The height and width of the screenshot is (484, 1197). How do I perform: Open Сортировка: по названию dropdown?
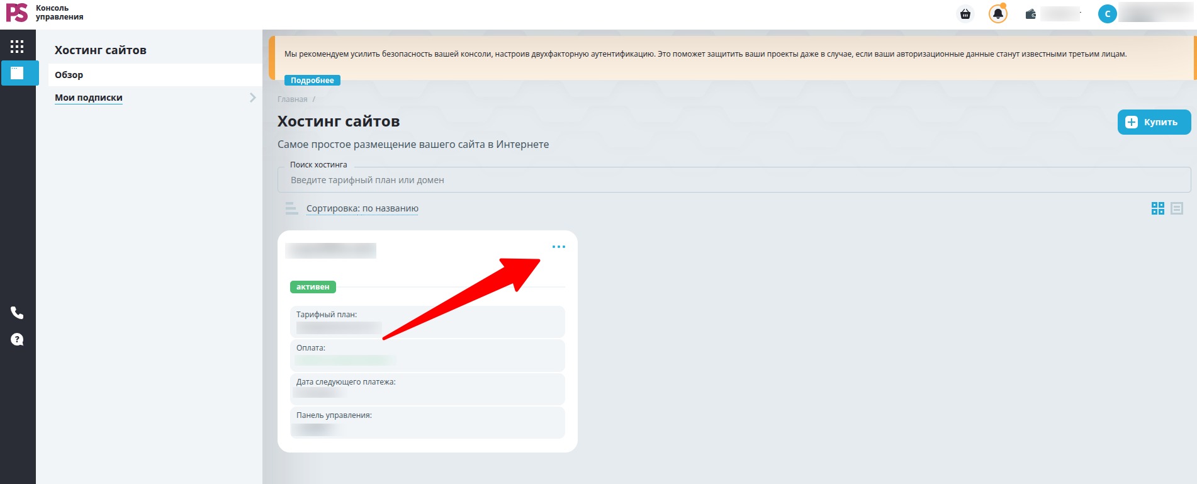click(362, 208)
